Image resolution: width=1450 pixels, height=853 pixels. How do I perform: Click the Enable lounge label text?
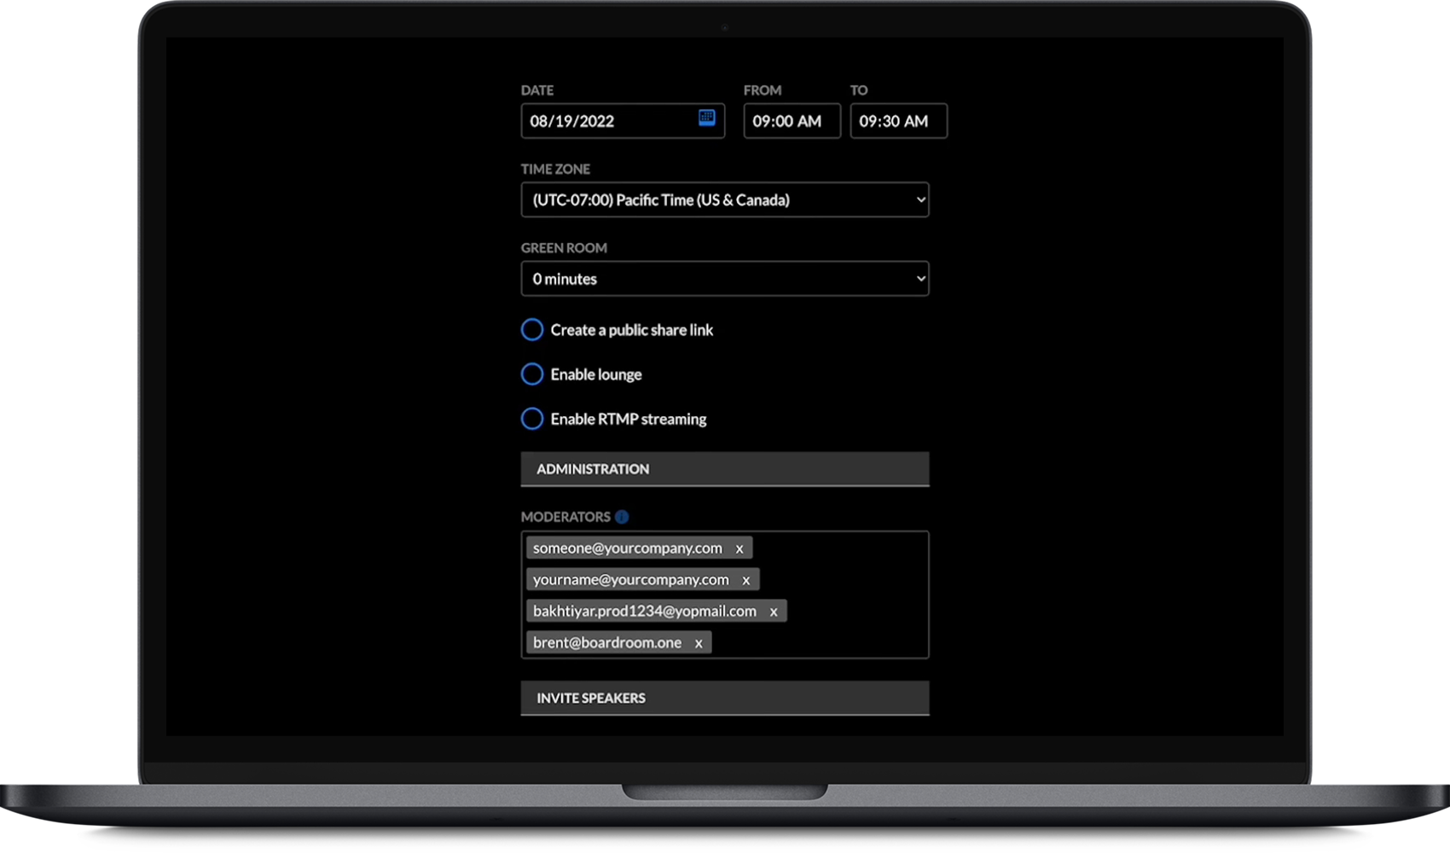point(596,374)
